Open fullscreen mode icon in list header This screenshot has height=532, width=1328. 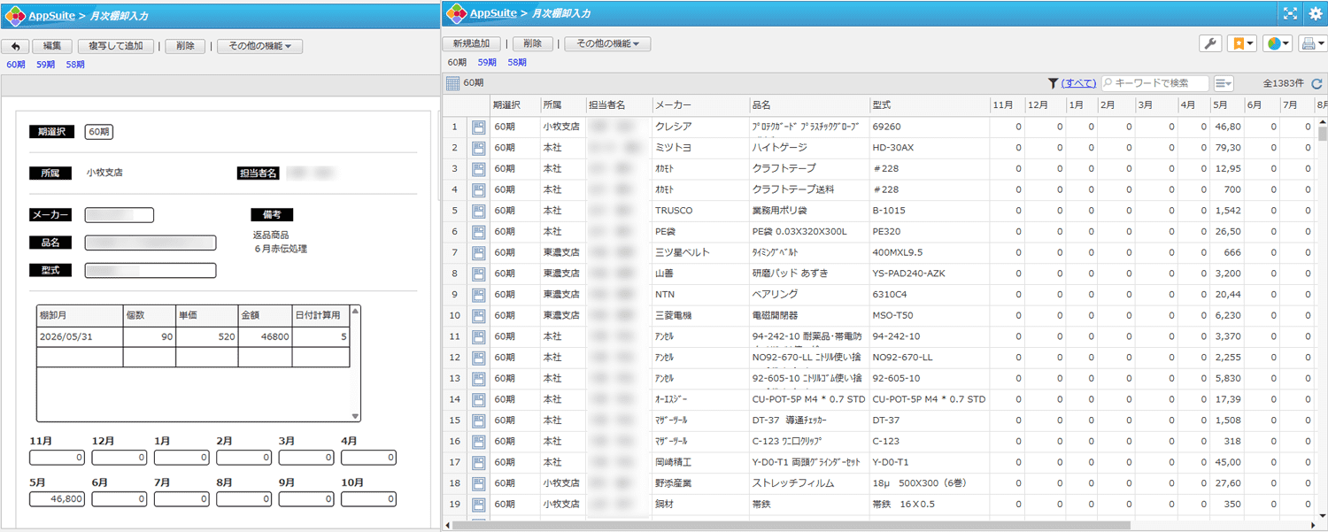1291,12
